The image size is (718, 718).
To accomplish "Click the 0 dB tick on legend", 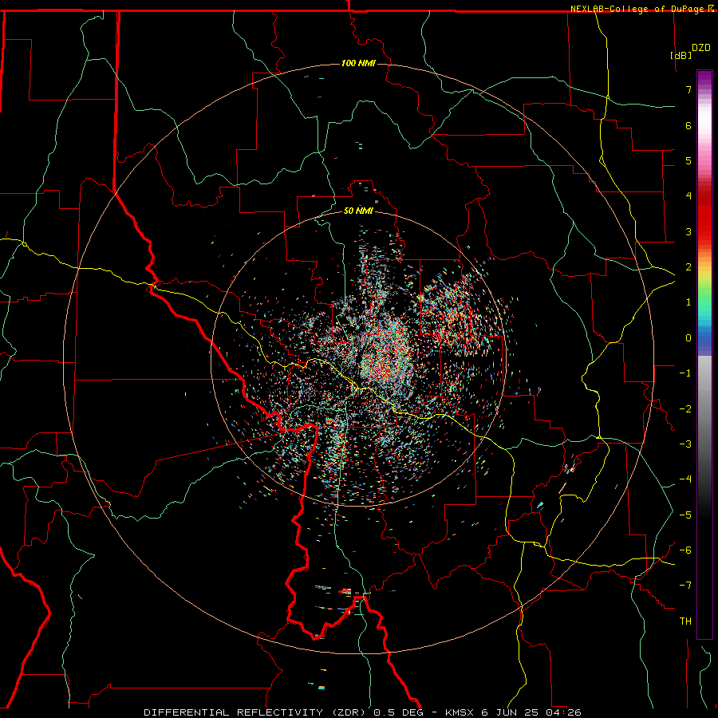I will tap(688, 338).
